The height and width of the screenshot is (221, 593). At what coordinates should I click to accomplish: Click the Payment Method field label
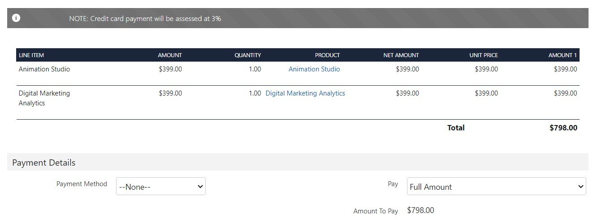tap(82, 184)
